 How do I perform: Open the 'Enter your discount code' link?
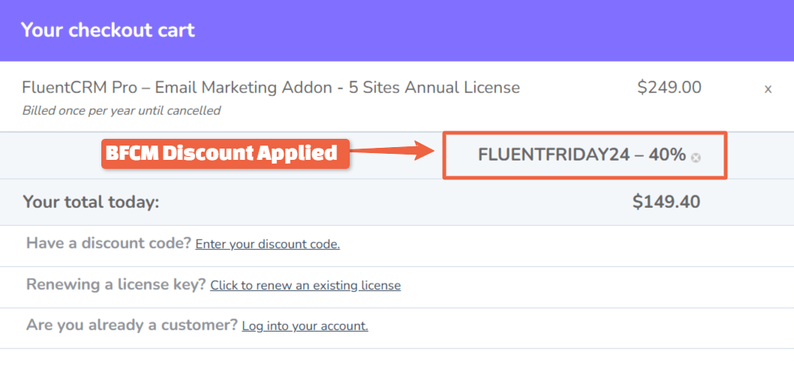pyautogui.click(x=267, y=244)
